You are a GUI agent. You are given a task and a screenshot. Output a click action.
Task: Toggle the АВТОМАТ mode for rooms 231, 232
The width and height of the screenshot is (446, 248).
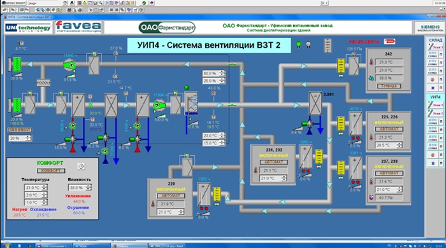273,162
